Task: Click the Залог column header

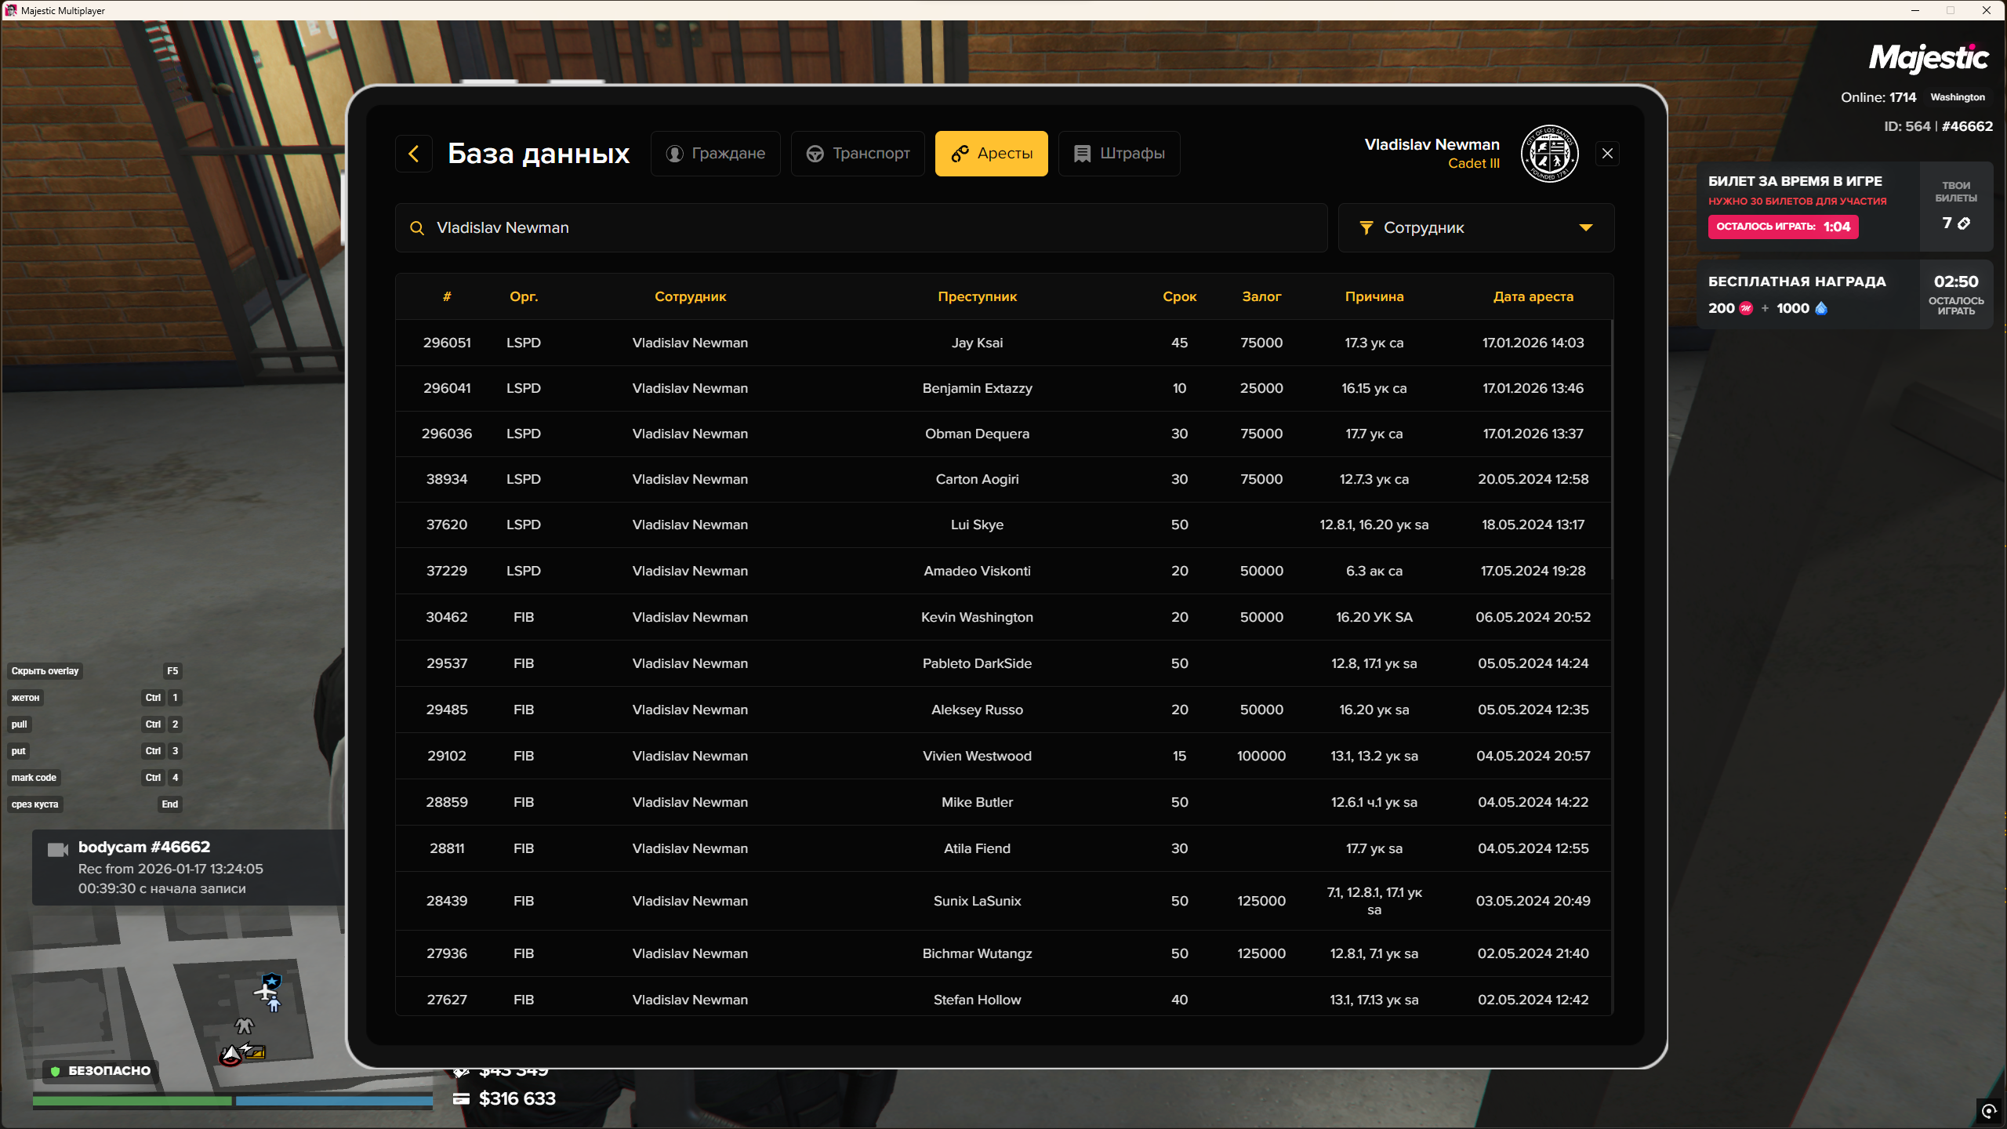Action: click(1261, 296)
